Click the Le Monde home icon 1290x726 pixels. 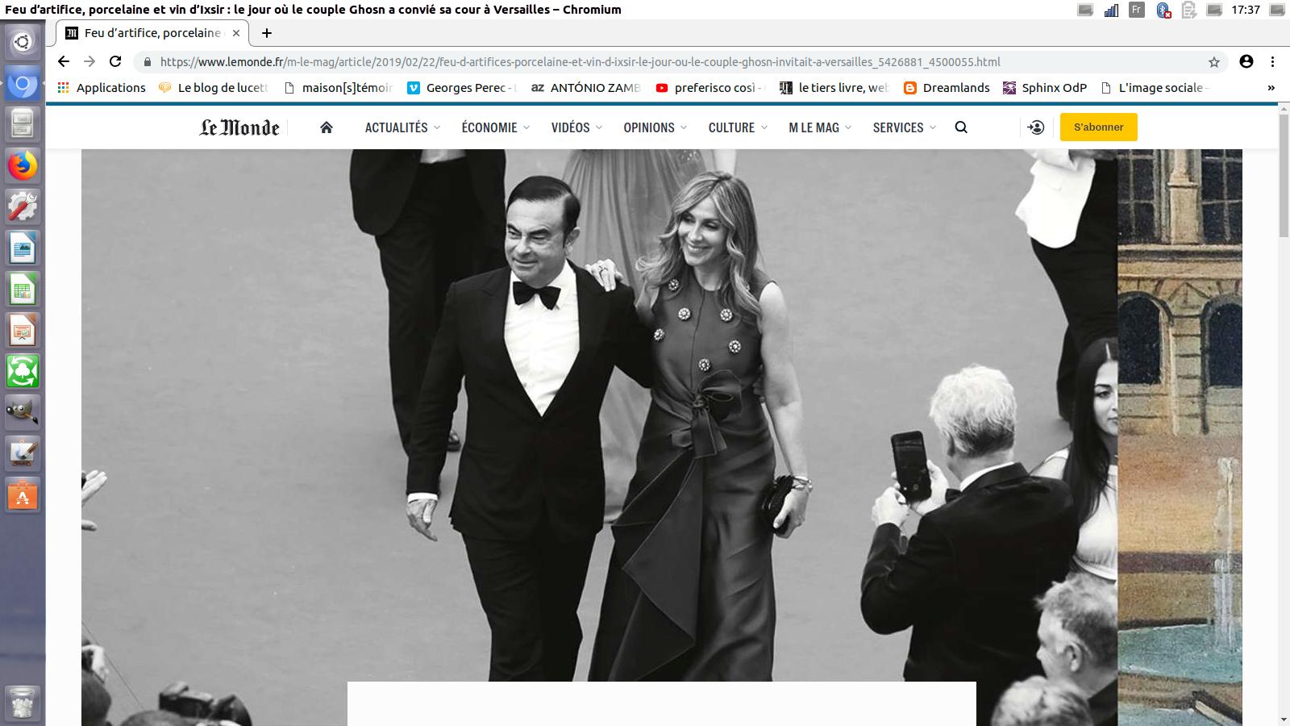click(x=327, y=127)
